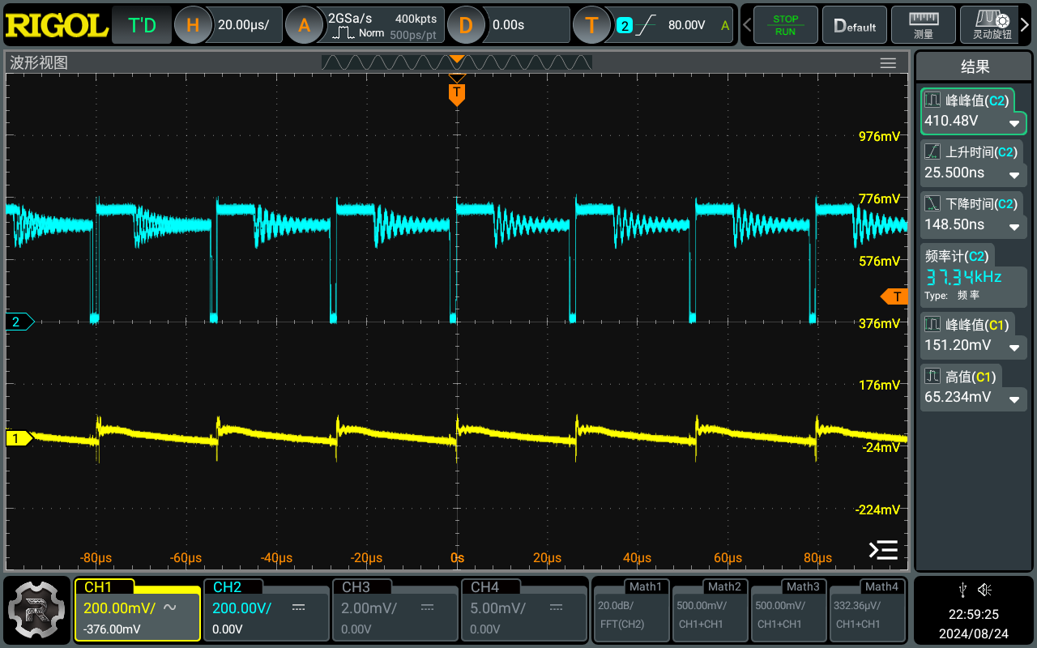Click the orange trigger level marker on right

point(895,296)
